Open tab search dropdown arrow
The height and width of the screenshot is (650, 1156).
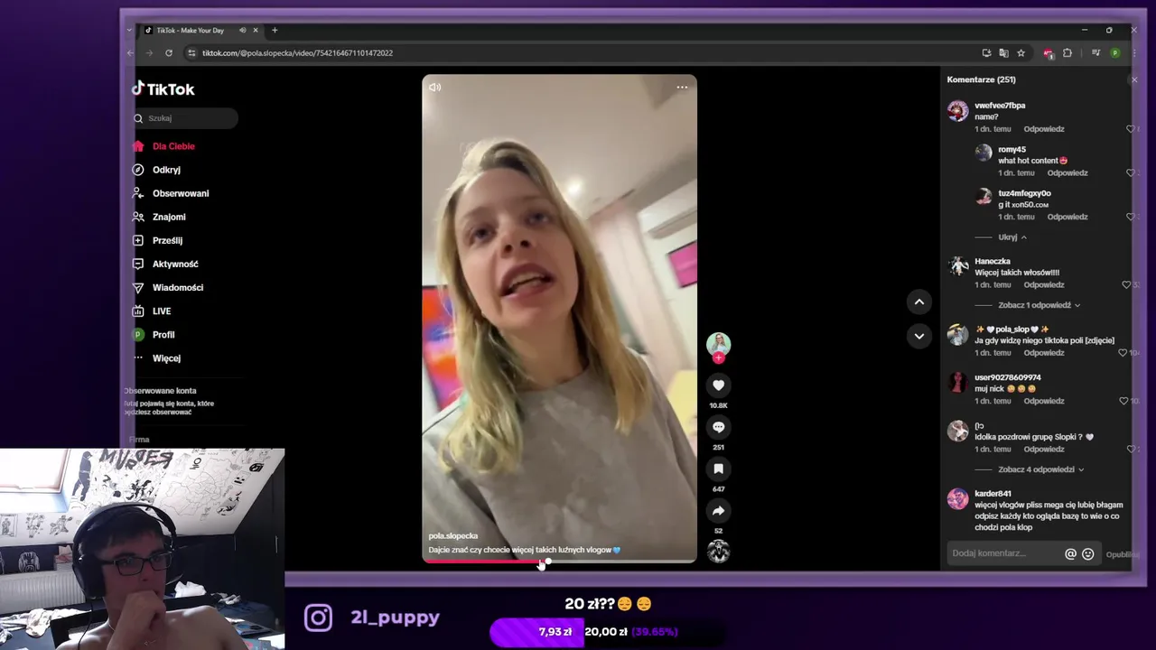coord(129,30)
